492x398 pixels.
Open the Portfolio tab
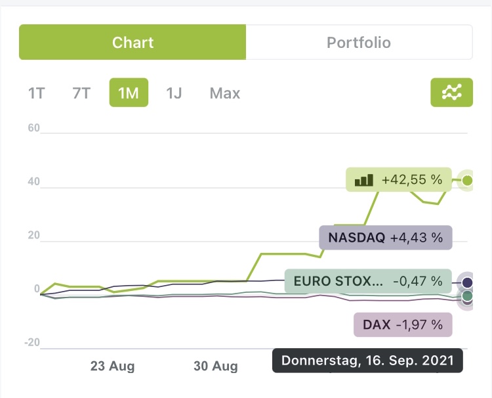[x=359, y=43]
